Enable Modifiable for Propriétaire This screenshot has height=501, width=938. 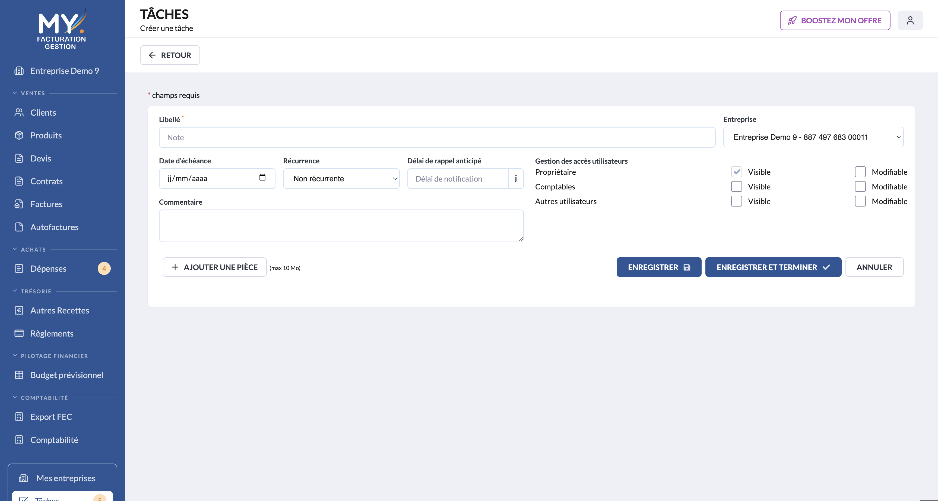click(860, 172)
